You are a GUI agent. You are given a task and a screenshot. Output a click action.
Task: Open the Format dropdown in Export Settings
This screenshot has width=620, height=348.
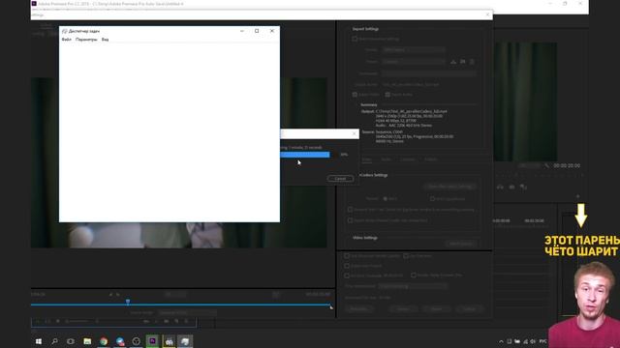[414, 50]
